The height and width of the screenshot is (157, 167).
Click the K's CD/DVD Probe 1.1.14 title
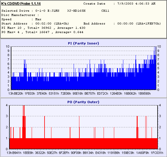(21, 4)
